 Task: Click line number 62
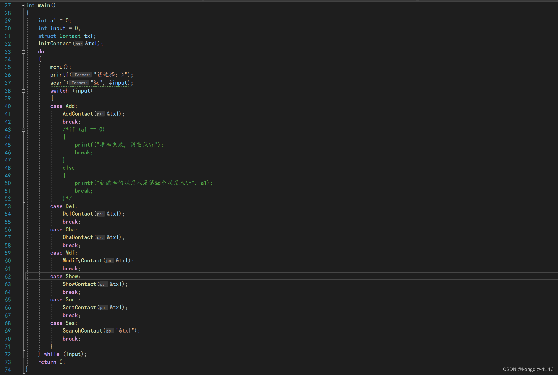[x=8, y=277]
